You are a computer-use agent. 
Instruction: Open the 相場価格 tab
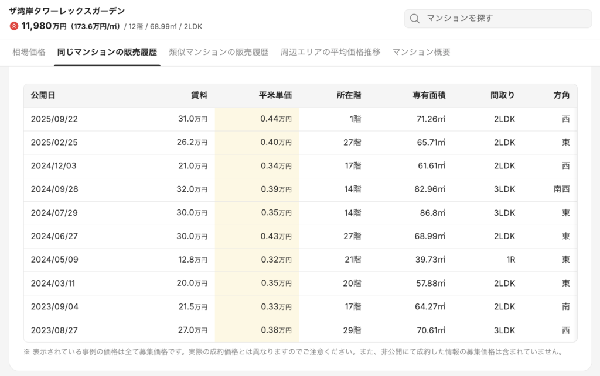point(29,52)
